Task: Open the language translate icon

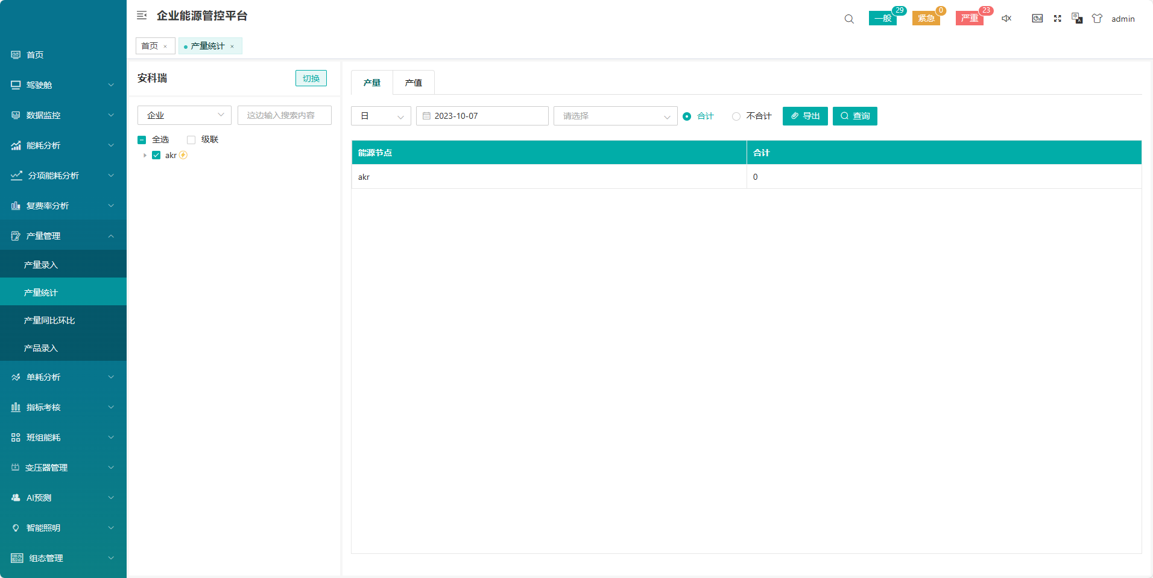Action: (1077, 19)
